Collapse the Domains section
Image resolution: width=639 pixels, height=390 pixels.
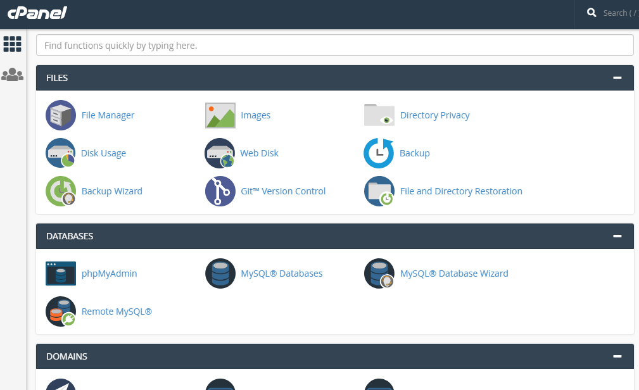pyautogui.click(x=617, y=356)
